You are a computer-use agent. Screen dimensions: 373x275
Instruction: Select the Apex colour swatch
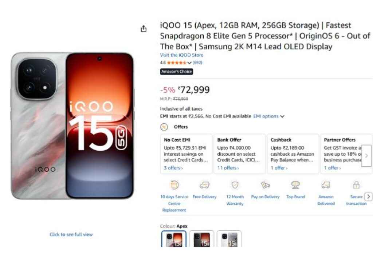click(x=174, y=239)
